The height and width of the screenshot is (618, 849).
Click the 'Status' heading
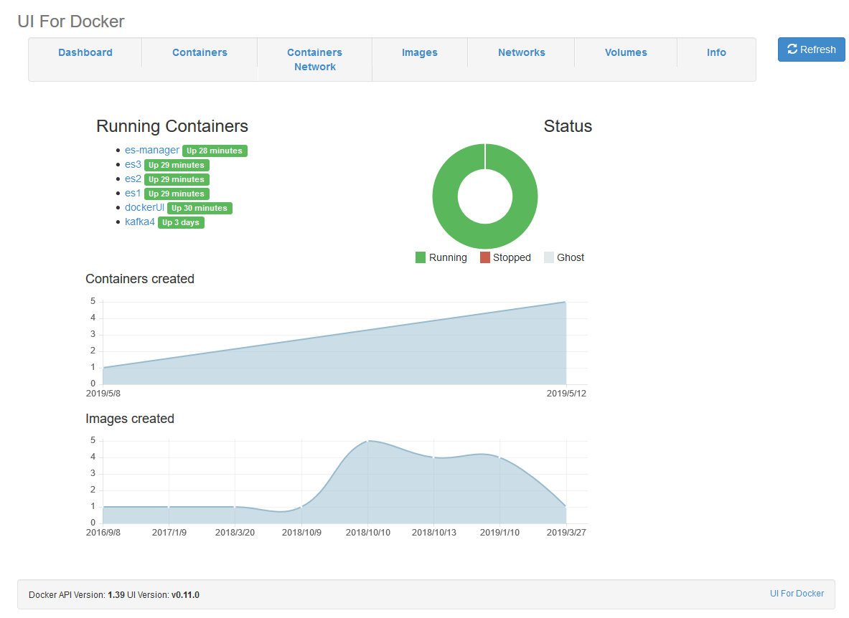[568, 126]
